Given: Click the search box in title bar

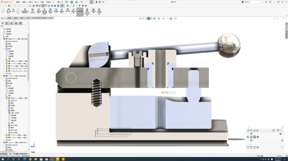Looking at the screenshot, I should click(252, 2).
